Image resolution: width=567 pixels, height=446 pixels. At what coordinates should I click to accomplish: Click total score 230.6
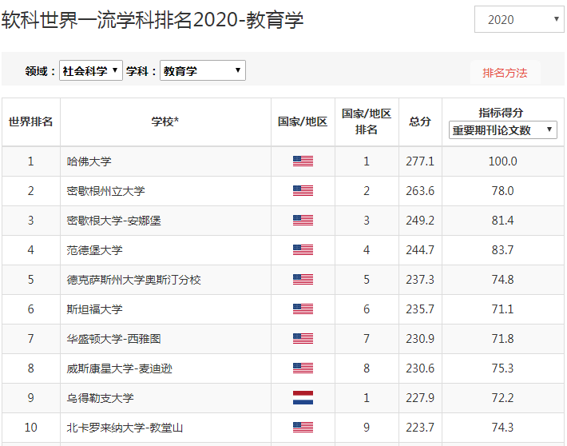[x=420, y=368]
